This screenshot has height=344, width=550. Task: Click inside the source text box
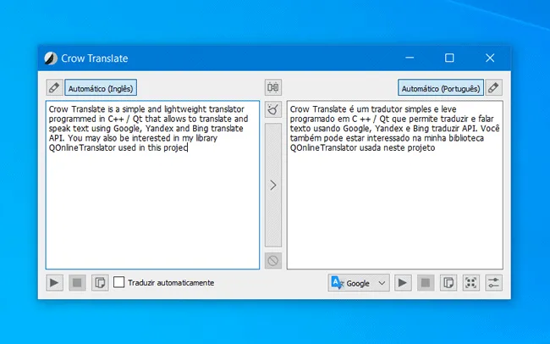pyautogui.click(x=152, y=185)
